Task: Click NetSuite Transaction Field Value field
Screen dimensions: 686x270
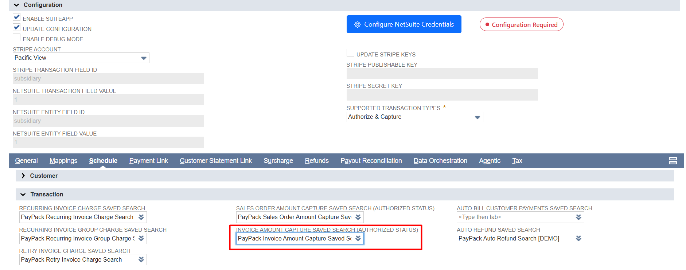Action: tap(108, 100)
